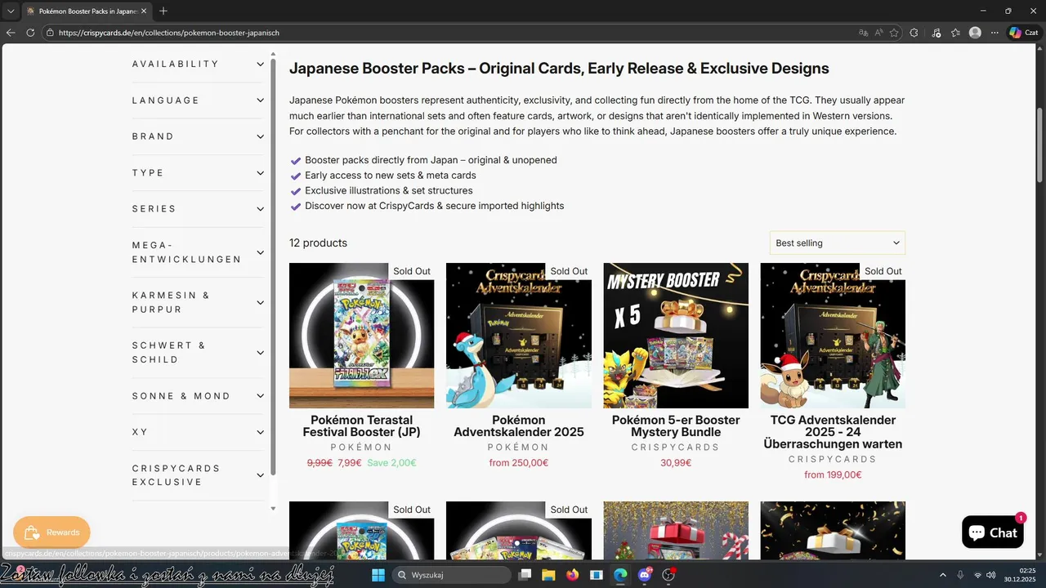Open the OBS Studio taskbar icon
This screenshot has width=1046, height=588.
(x=668, y=575)
